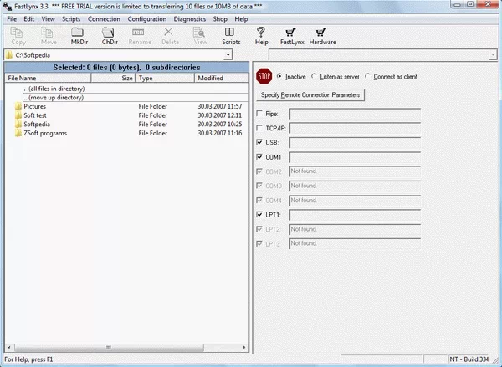Uncheck the LPT1 checkbox

(259, 215)
